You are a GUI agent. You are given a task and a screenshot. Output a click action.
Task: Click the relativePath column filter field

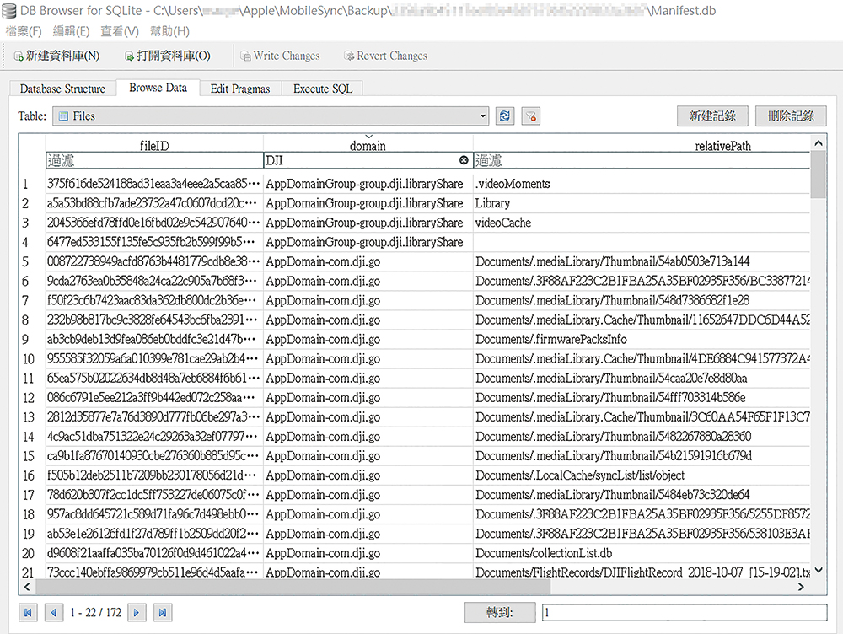(642, 160)
